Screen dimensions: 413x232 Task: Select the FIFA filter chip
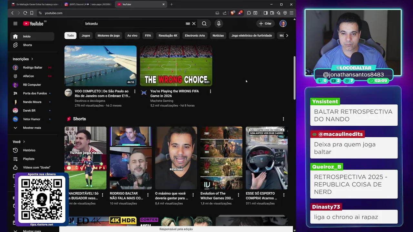[148, 35]
